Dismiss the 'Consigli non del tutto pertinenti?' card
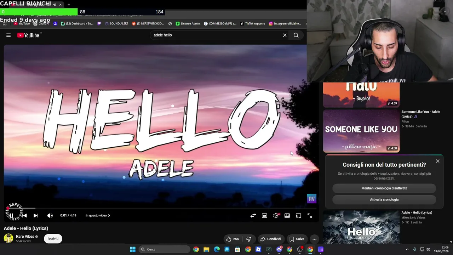Screen dimensions: 453x255 437,161
